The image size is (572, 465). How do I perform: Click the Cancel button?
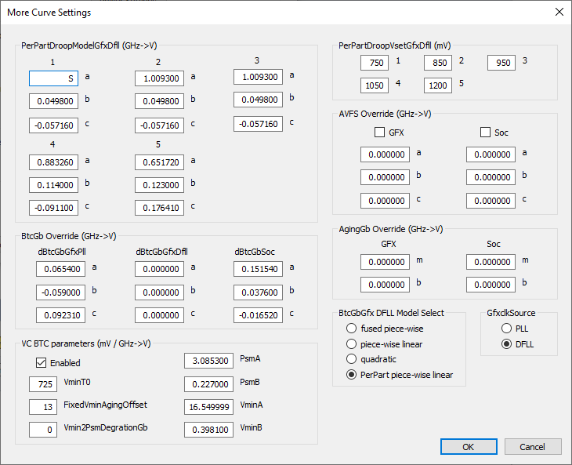[x=532, y=446]
